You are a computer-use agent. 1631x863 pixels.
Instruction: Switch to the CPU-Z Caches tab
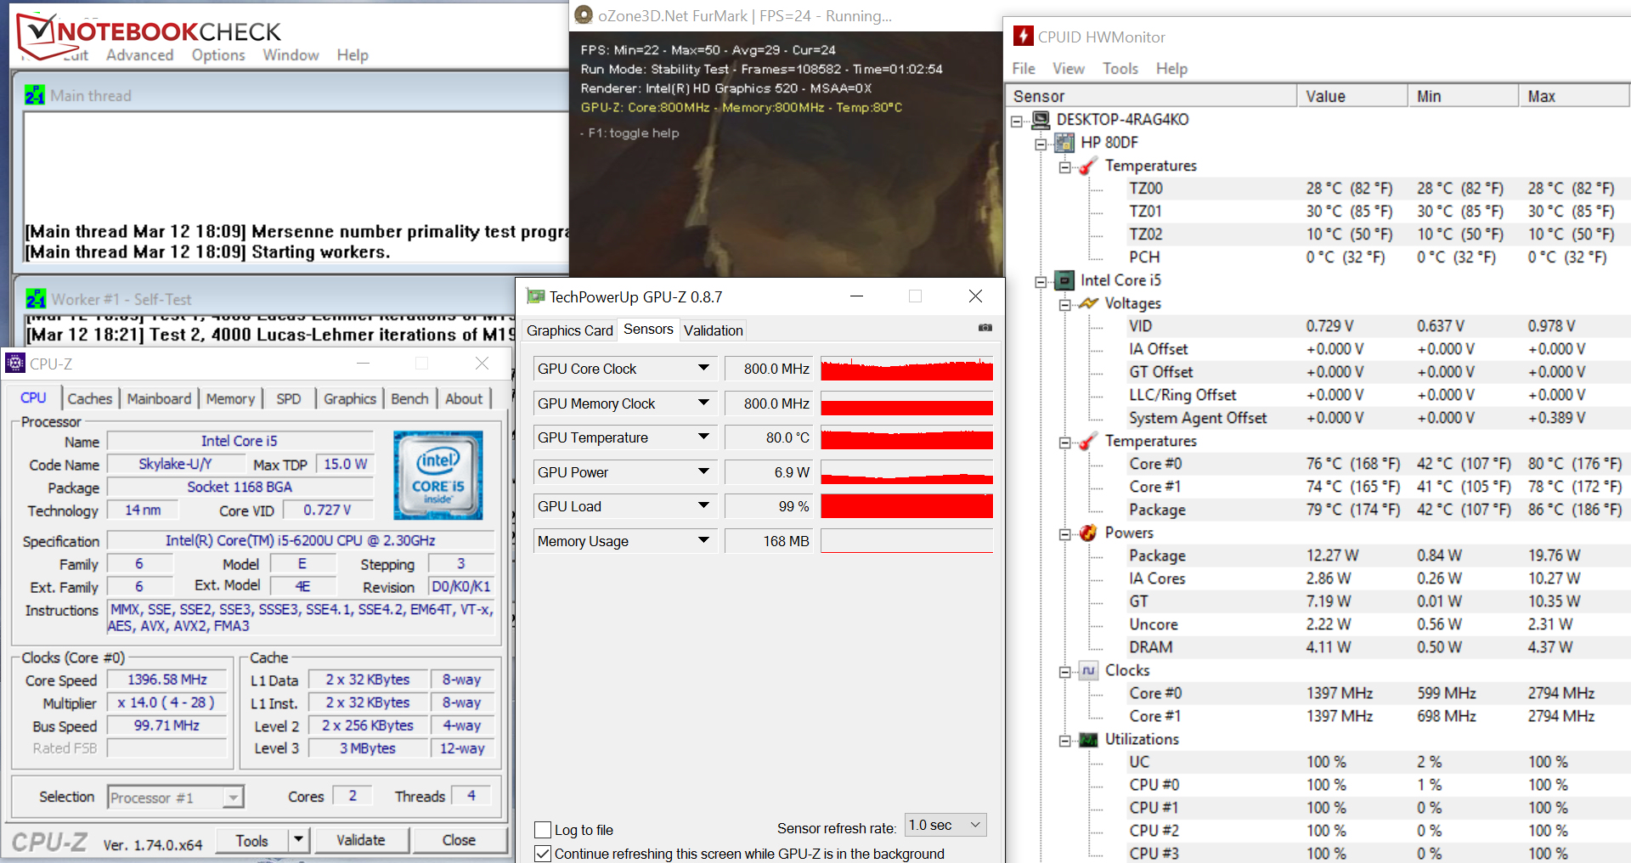89,398
